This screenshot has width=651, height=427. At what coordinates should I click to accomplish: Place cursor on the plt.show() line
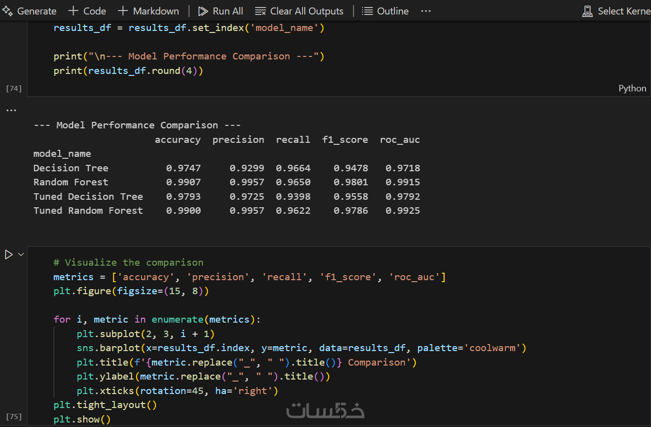(82, 420)
